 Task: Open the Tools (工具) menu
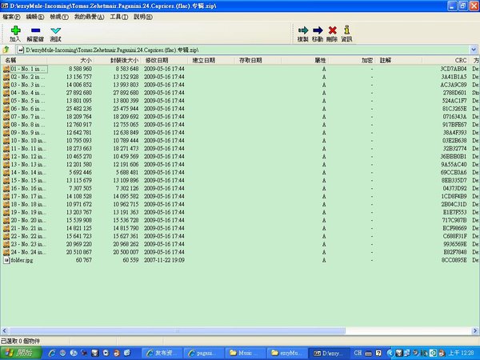tap(118, 17)
